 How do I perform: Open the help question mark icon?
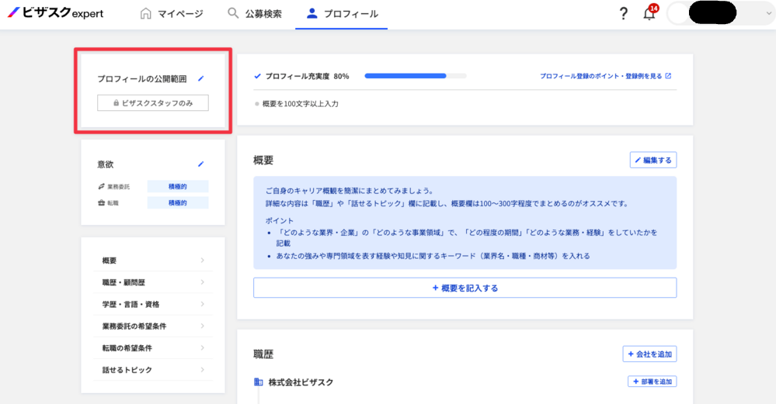[x=624, y=13]
